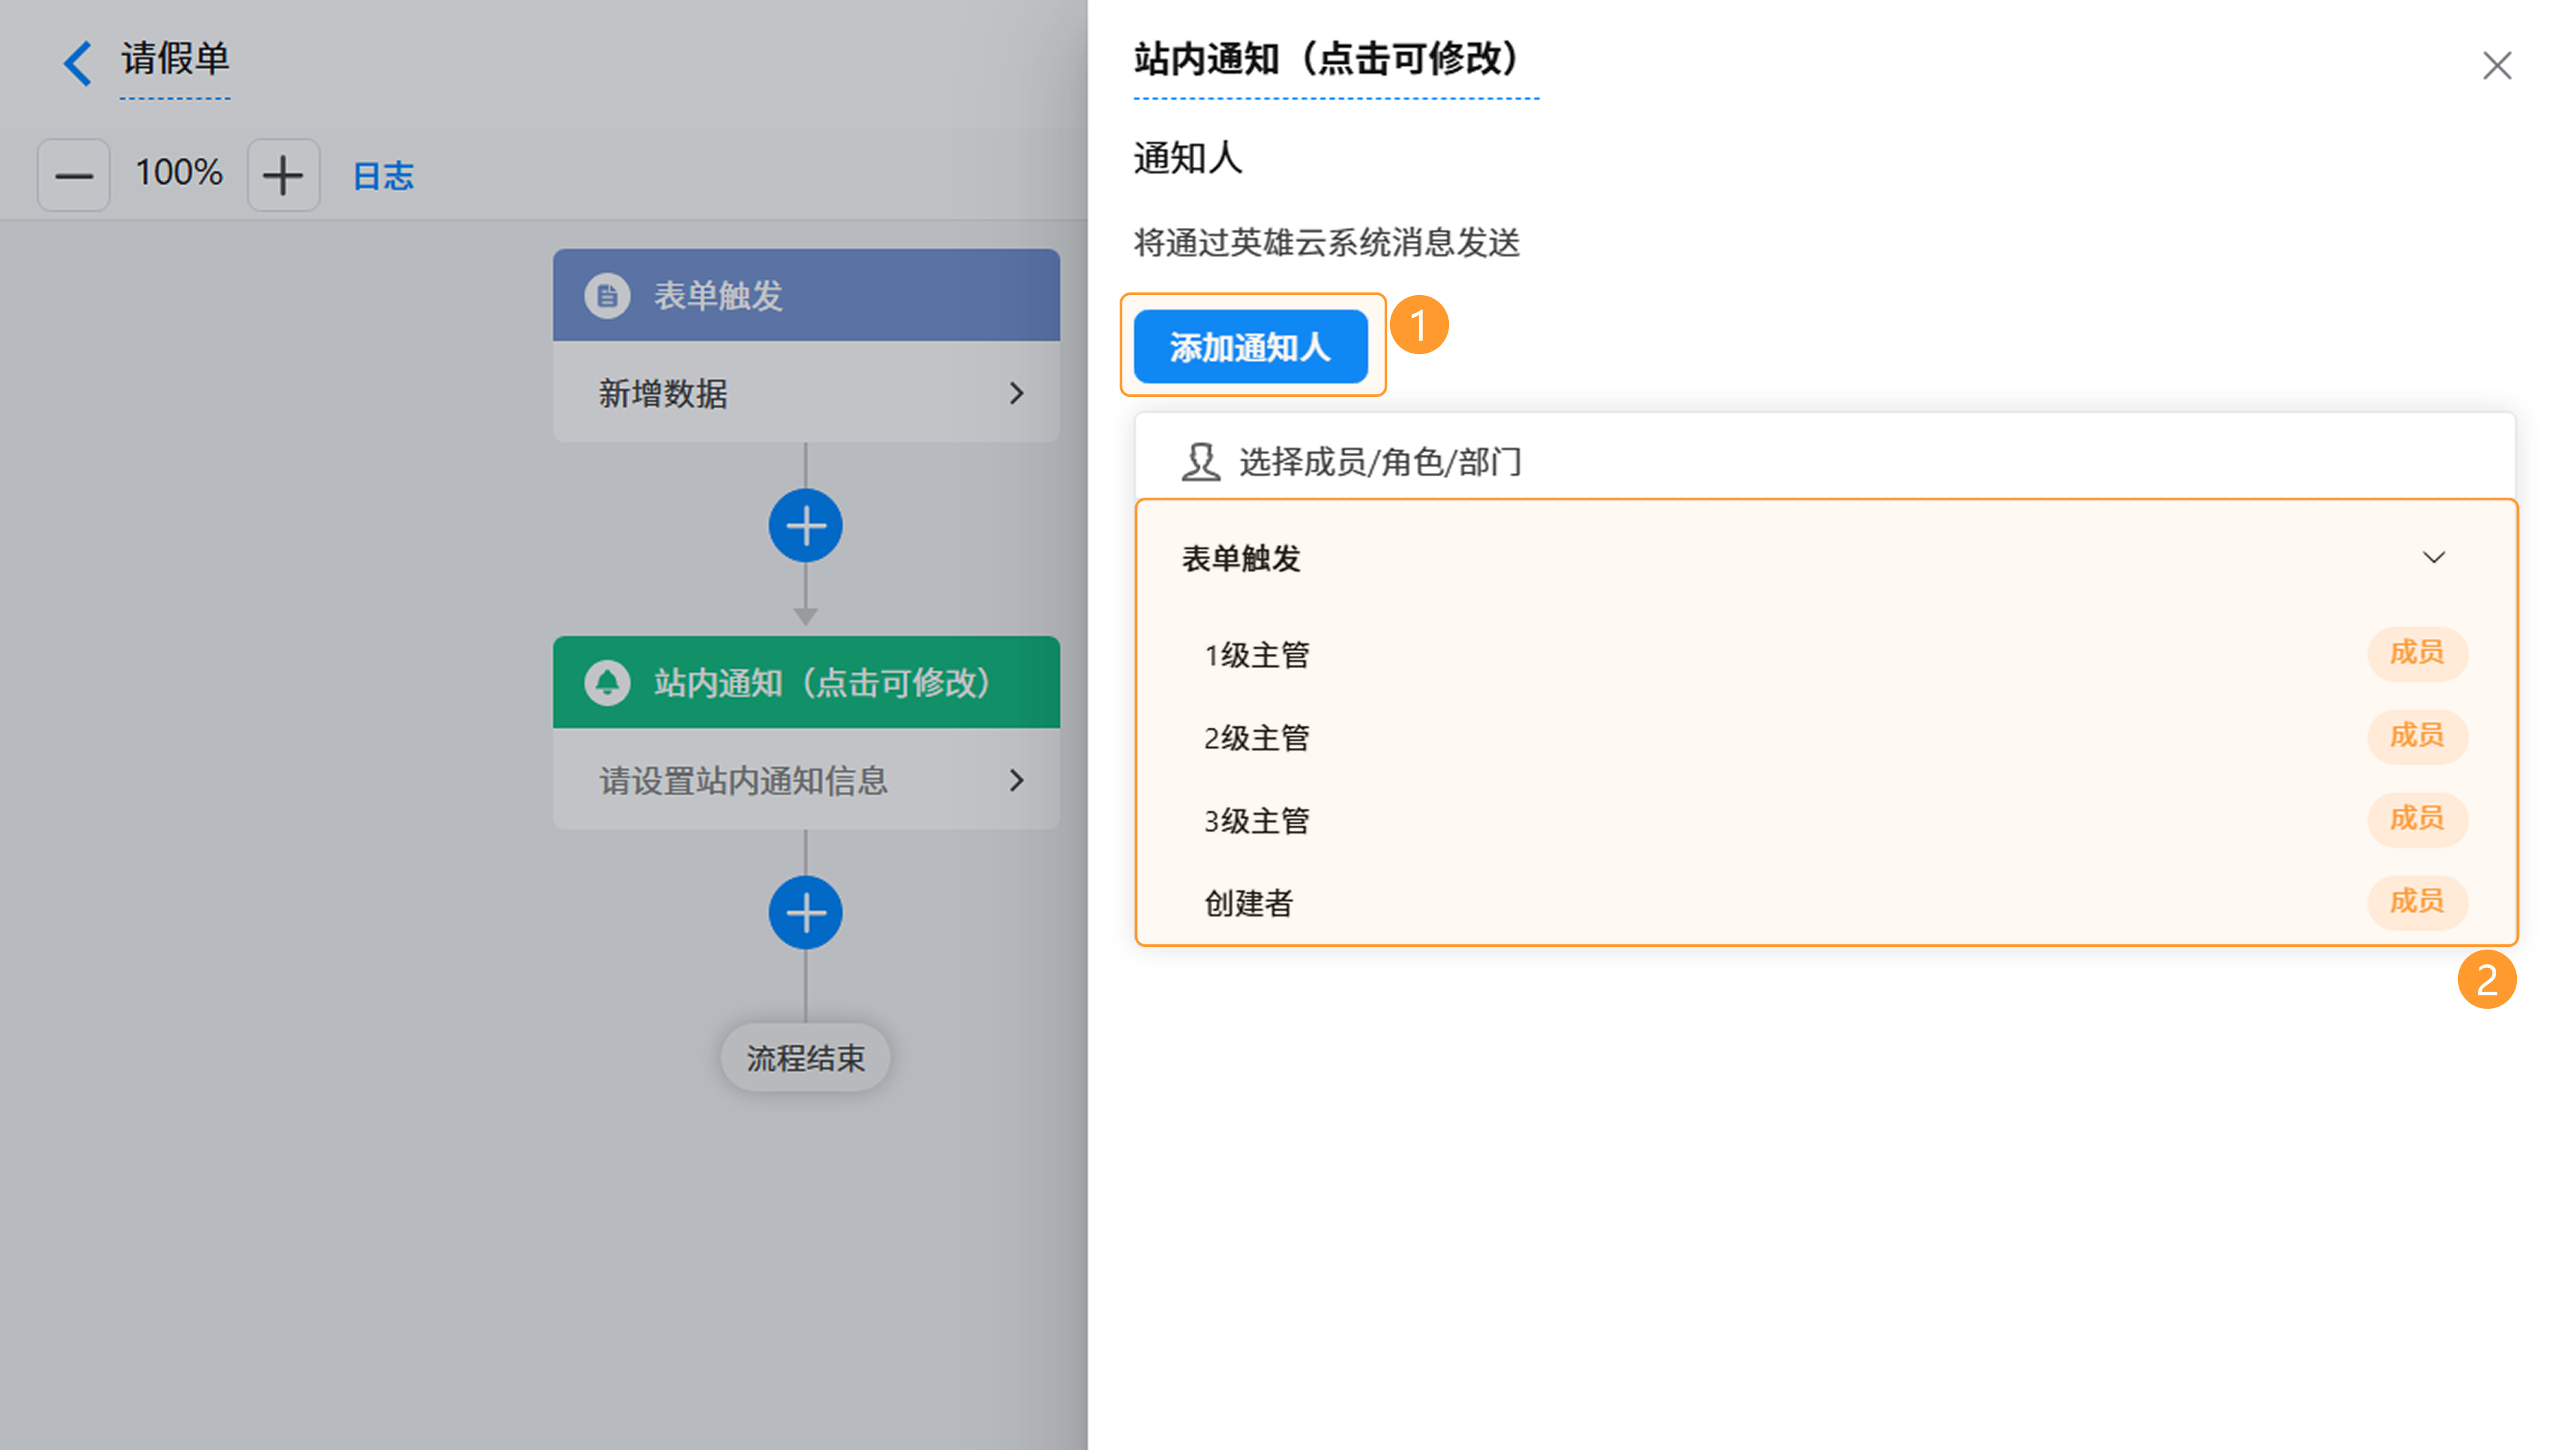Click the 表单触发 node document icon
Screen dimensions: 2576x1450
(607, 295)
